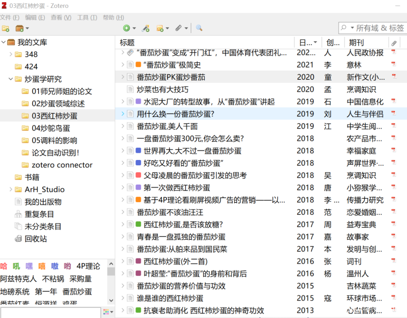This screenshot has height=318, width=407.
Task: Collapse the 炒蛋学研究 collection
Action: pos(11,79)
